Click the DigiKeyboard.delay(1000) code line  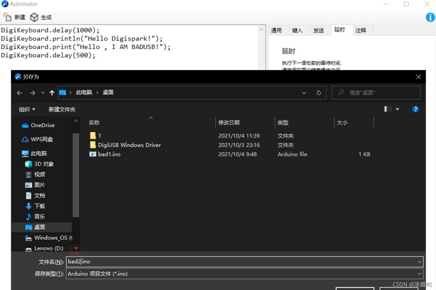click(50, 30)
